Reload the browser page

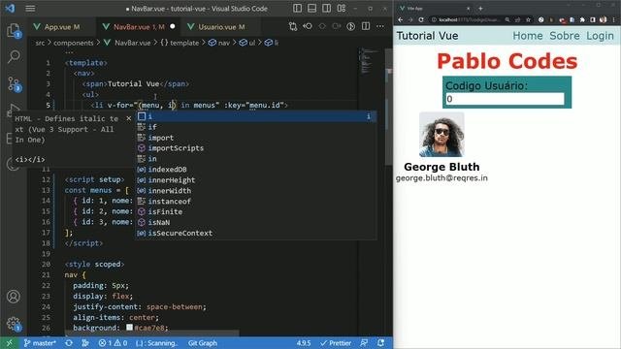pyautogui.click(x=421, y=19)
